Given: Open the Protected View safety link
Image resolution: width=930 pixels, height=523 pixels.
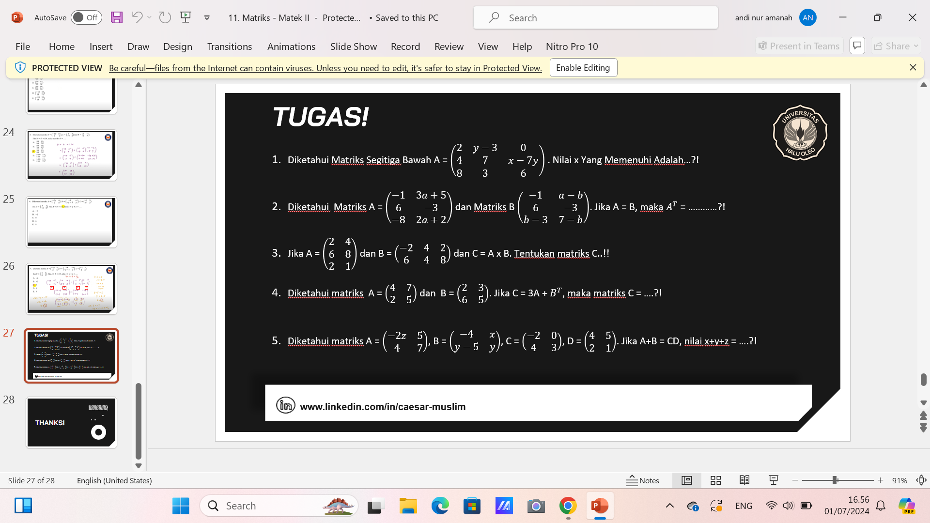Looking at the screenshot, I should [325, 68].
